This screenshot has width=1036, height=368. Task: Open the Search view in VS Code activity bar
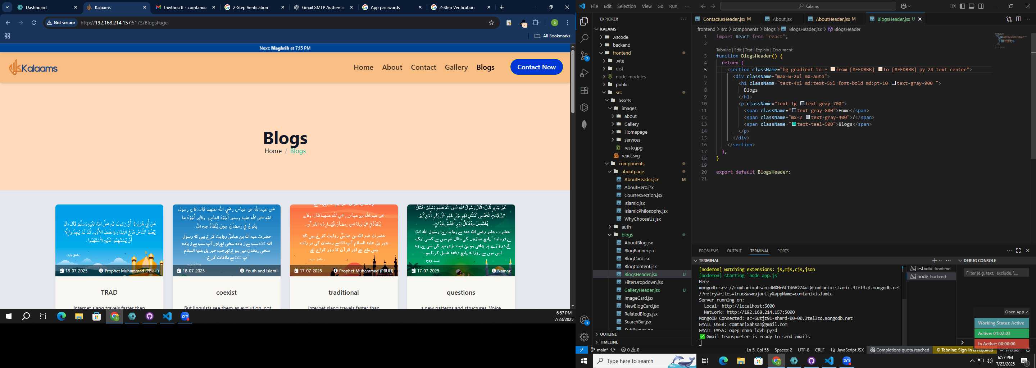[x=584, y=38]
